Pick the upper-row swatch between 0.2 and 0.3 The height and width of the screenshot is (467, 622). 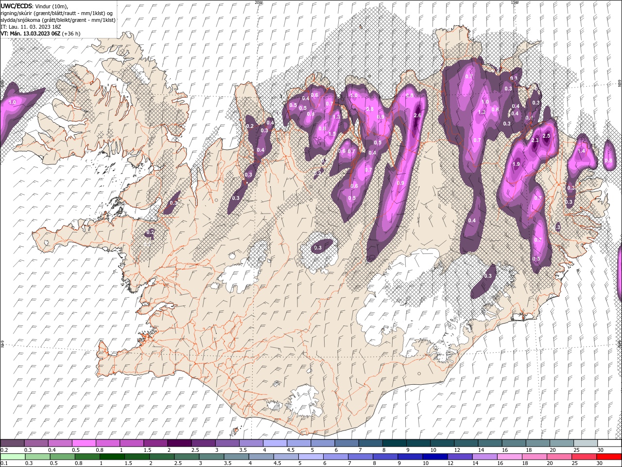(12, 443)
